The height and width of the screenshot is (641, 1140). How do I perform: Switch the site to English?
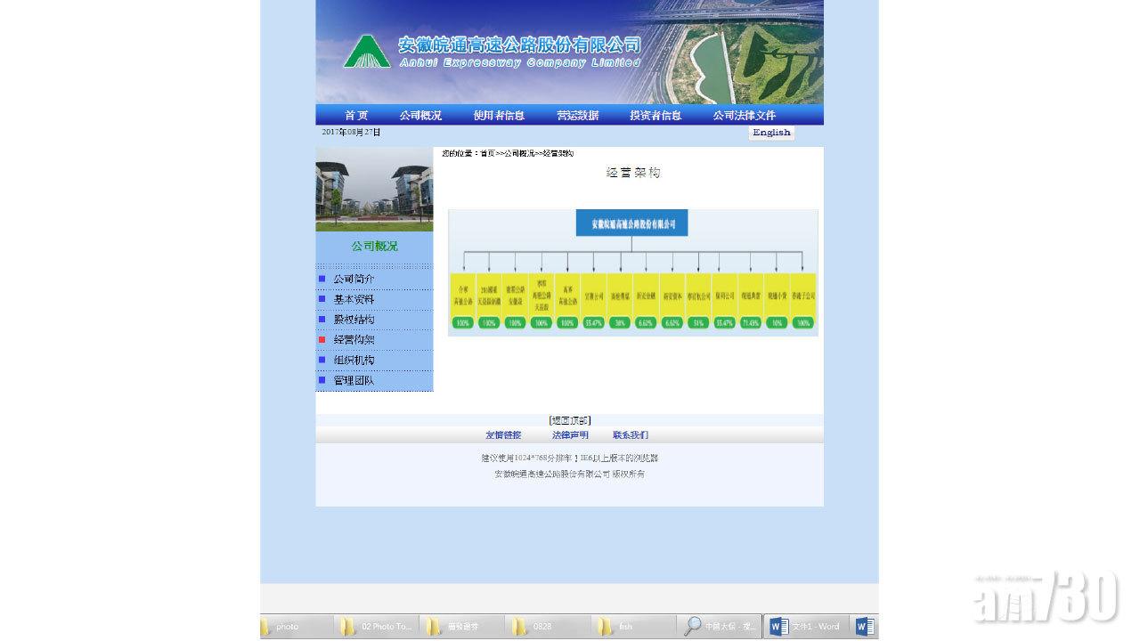pos(770,132)
